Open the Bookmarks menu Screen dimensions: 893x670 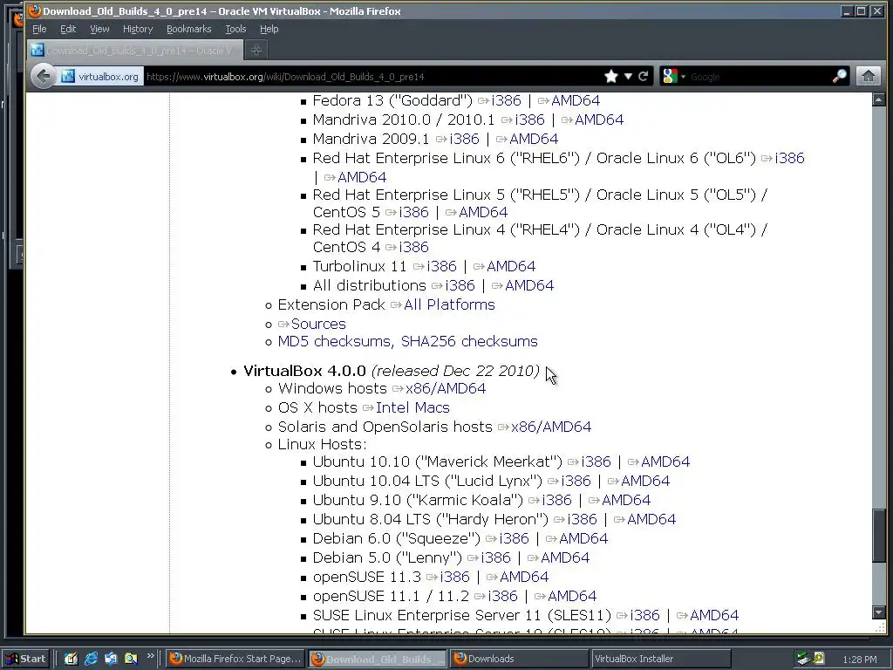tap(188, 29)
